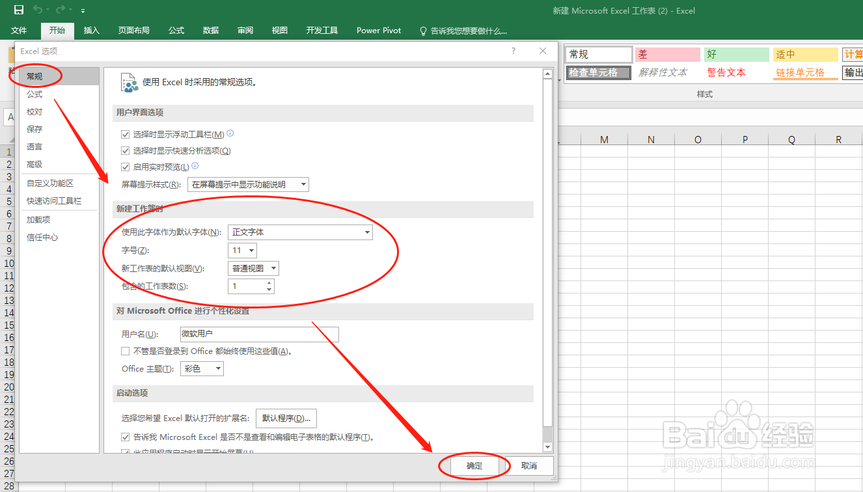Switch to the 视图 ribbon tab
This screenshot has height=492, width=863.
280,31
